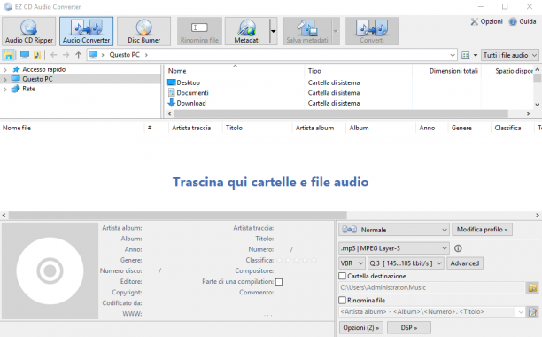The width and height of the screenshot is (542, 337).
Task: Open the Guida help
Action: click(x=523, y=21)
